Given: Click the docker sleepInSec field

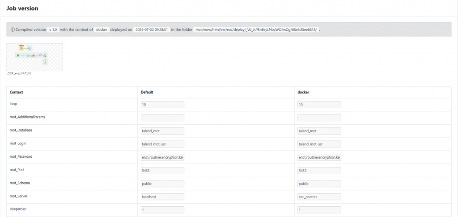Looking at the screenshot, I should tap(319, 210).
